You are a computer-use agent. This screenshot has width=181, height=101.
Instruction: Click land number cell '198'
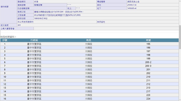(148, 55)
